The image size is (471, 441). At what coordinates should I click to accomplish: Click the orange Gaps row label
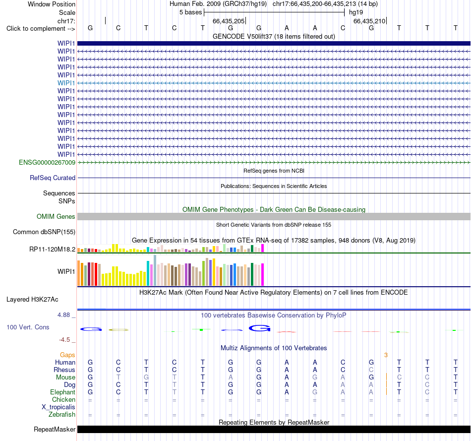(x=67, y=355)
